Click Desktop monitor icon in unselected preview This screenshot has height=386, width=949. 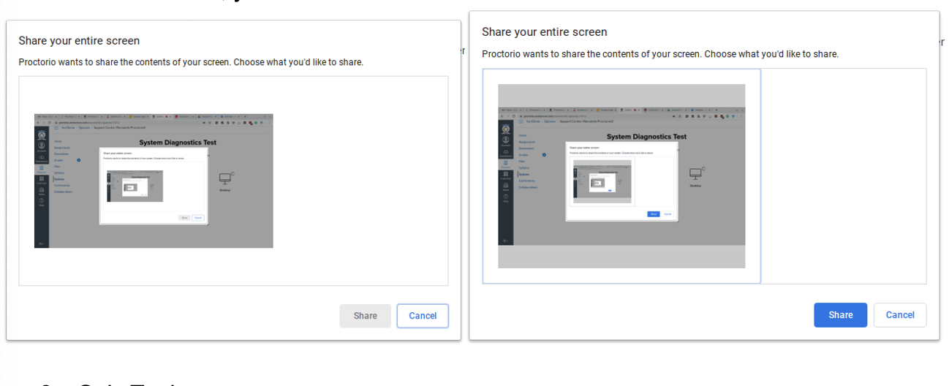coord(226,178)
